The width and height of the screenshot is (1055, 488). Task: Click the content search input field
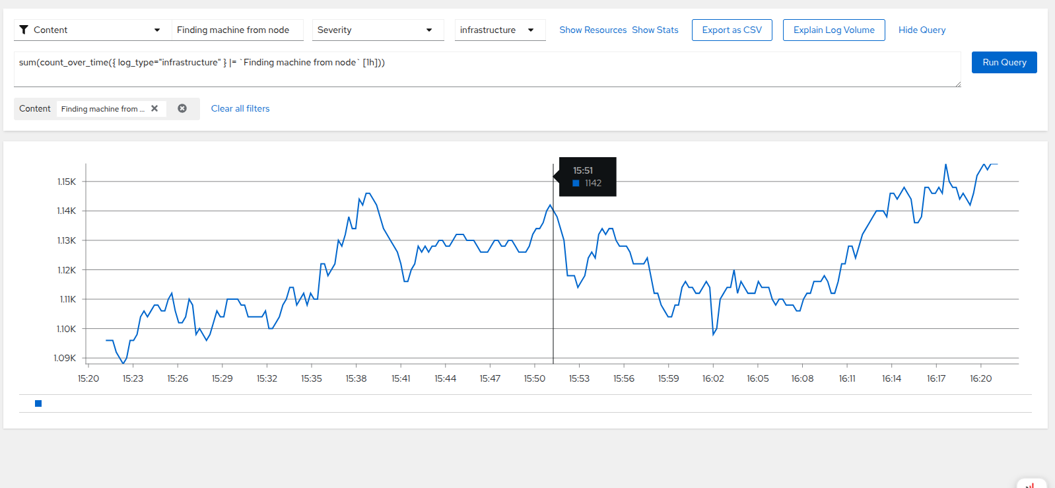238,30
